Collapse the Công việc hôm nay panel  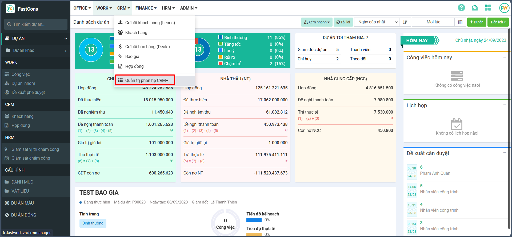[x=505, y=57]
